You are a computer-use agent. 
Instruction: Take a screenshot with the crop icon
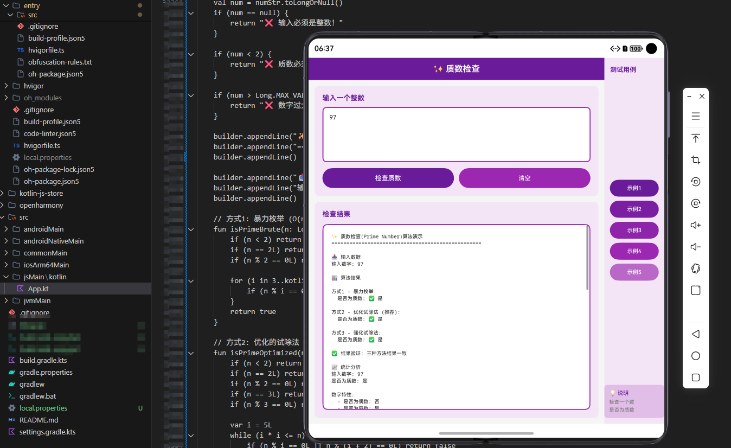tap(696, 160)
